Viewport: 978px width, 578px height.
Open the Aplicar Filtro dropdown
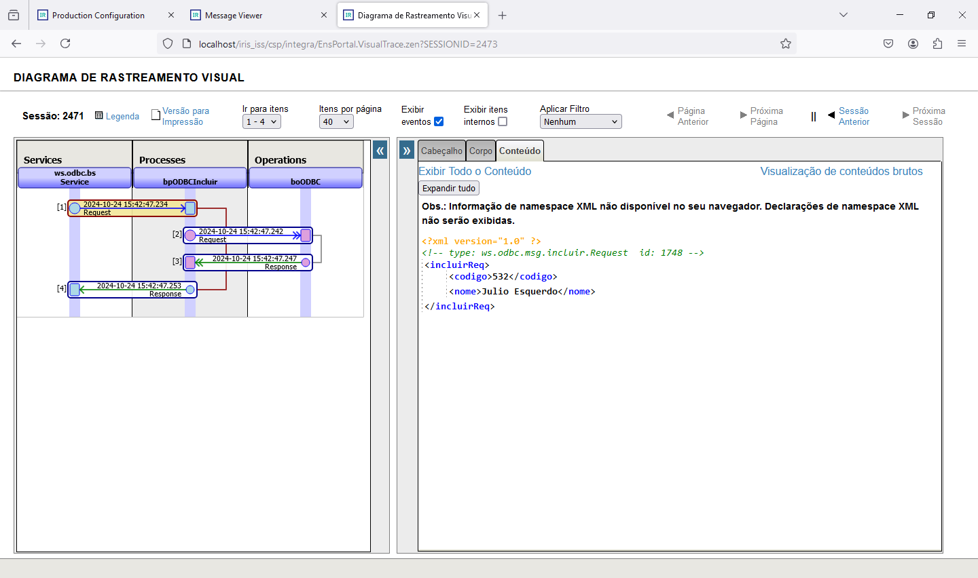[x=581, y=121]
